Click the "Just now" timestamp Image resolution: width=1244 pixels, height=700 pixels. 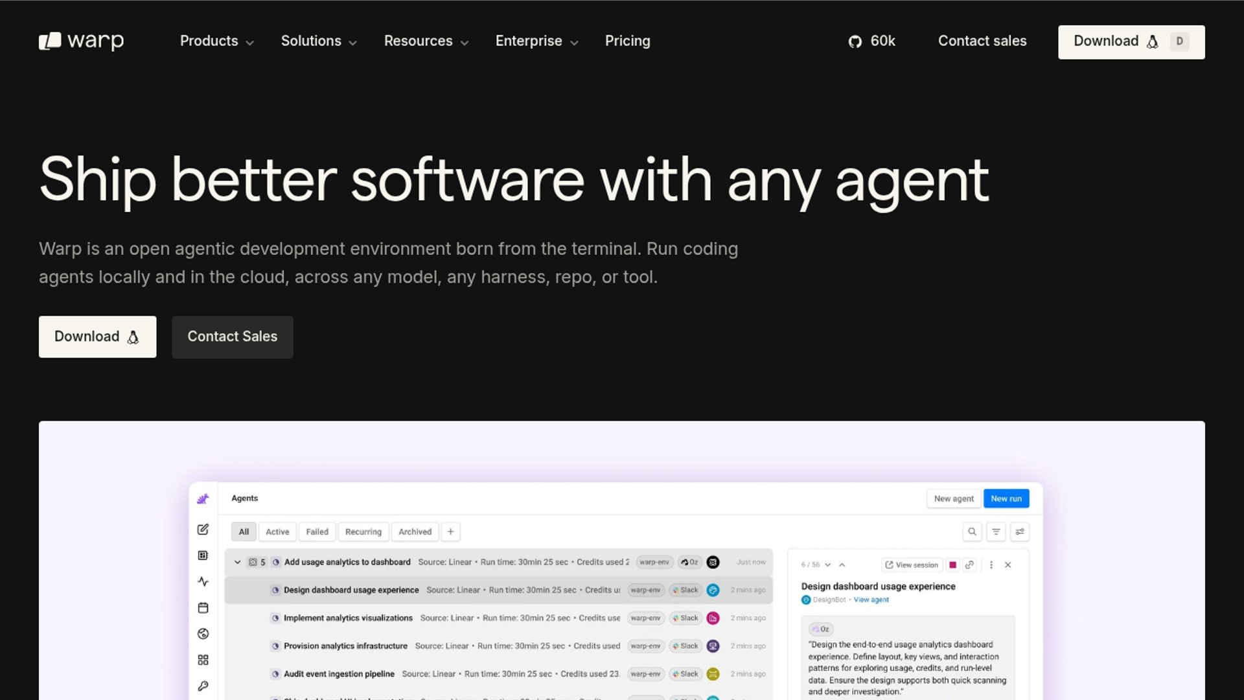point(751,562)
